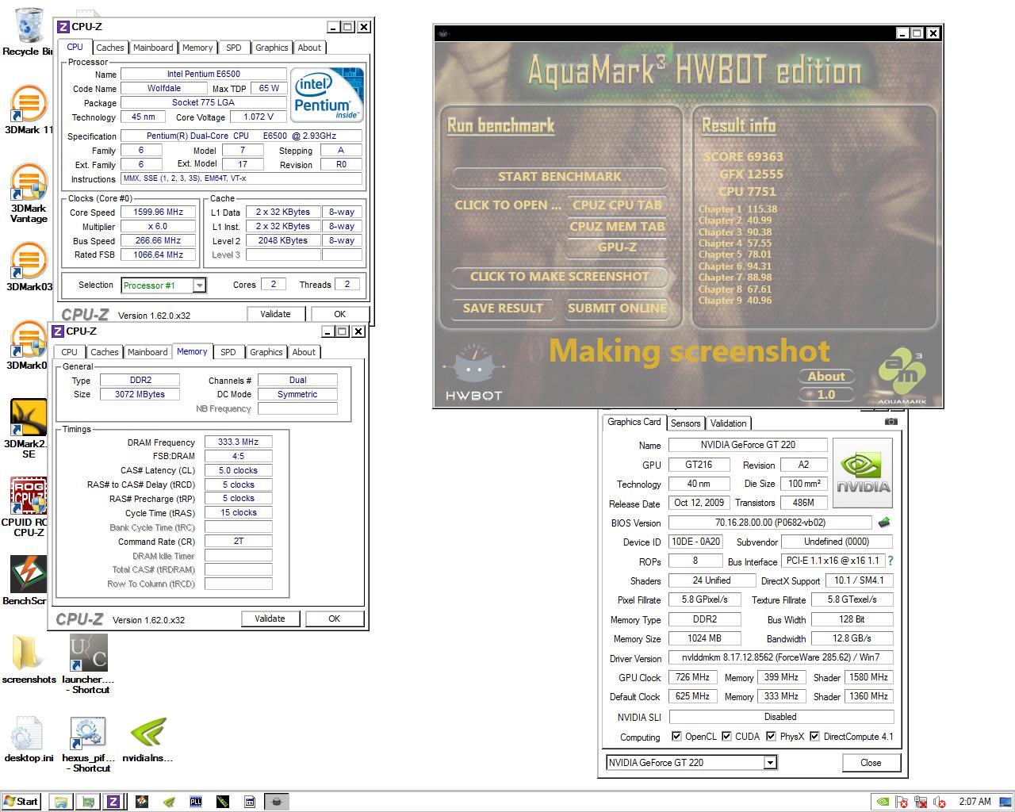Click OK in top CPU-Z window
Viewport: 1015px width, 812px height.
[x=339, y=314]
